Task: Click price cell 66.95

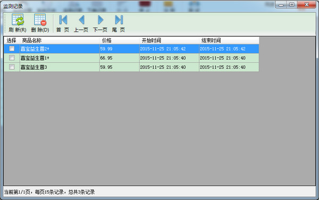Action: pos(120,58)
